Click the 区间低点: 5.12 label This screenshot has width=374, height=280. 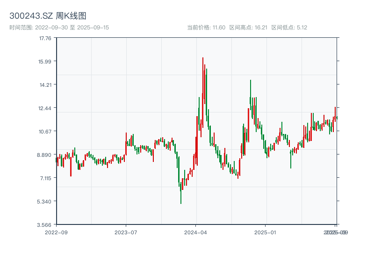[x=289, y=28]
